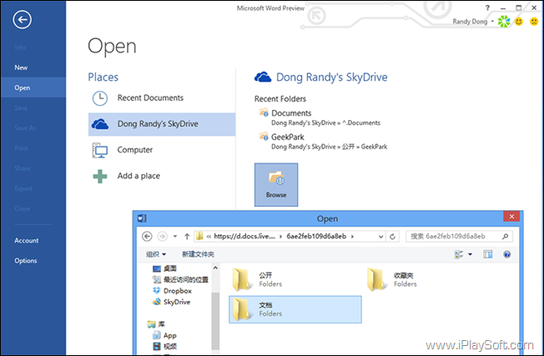Open the Documents recent folder icon
The image size is (544, 356).
pos(264,113)
